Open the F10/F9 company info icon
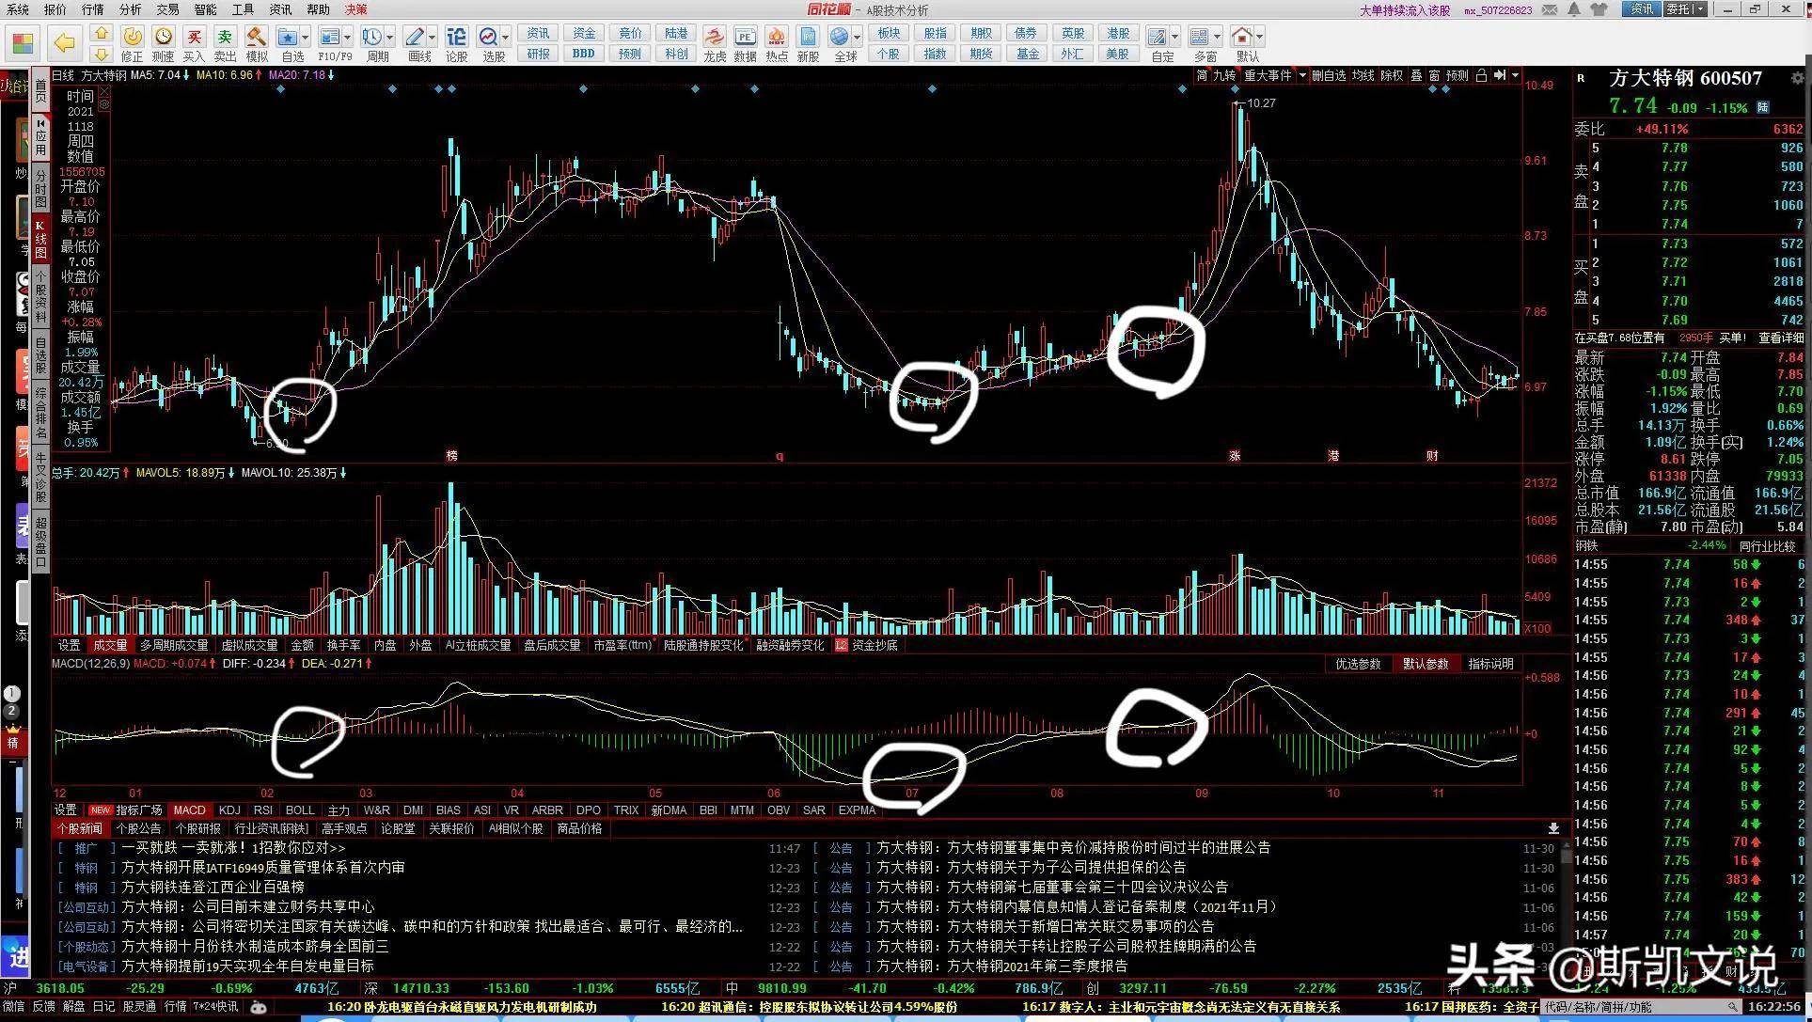The height and width of the screenshot is (1022, 1812). coord(329,37)
